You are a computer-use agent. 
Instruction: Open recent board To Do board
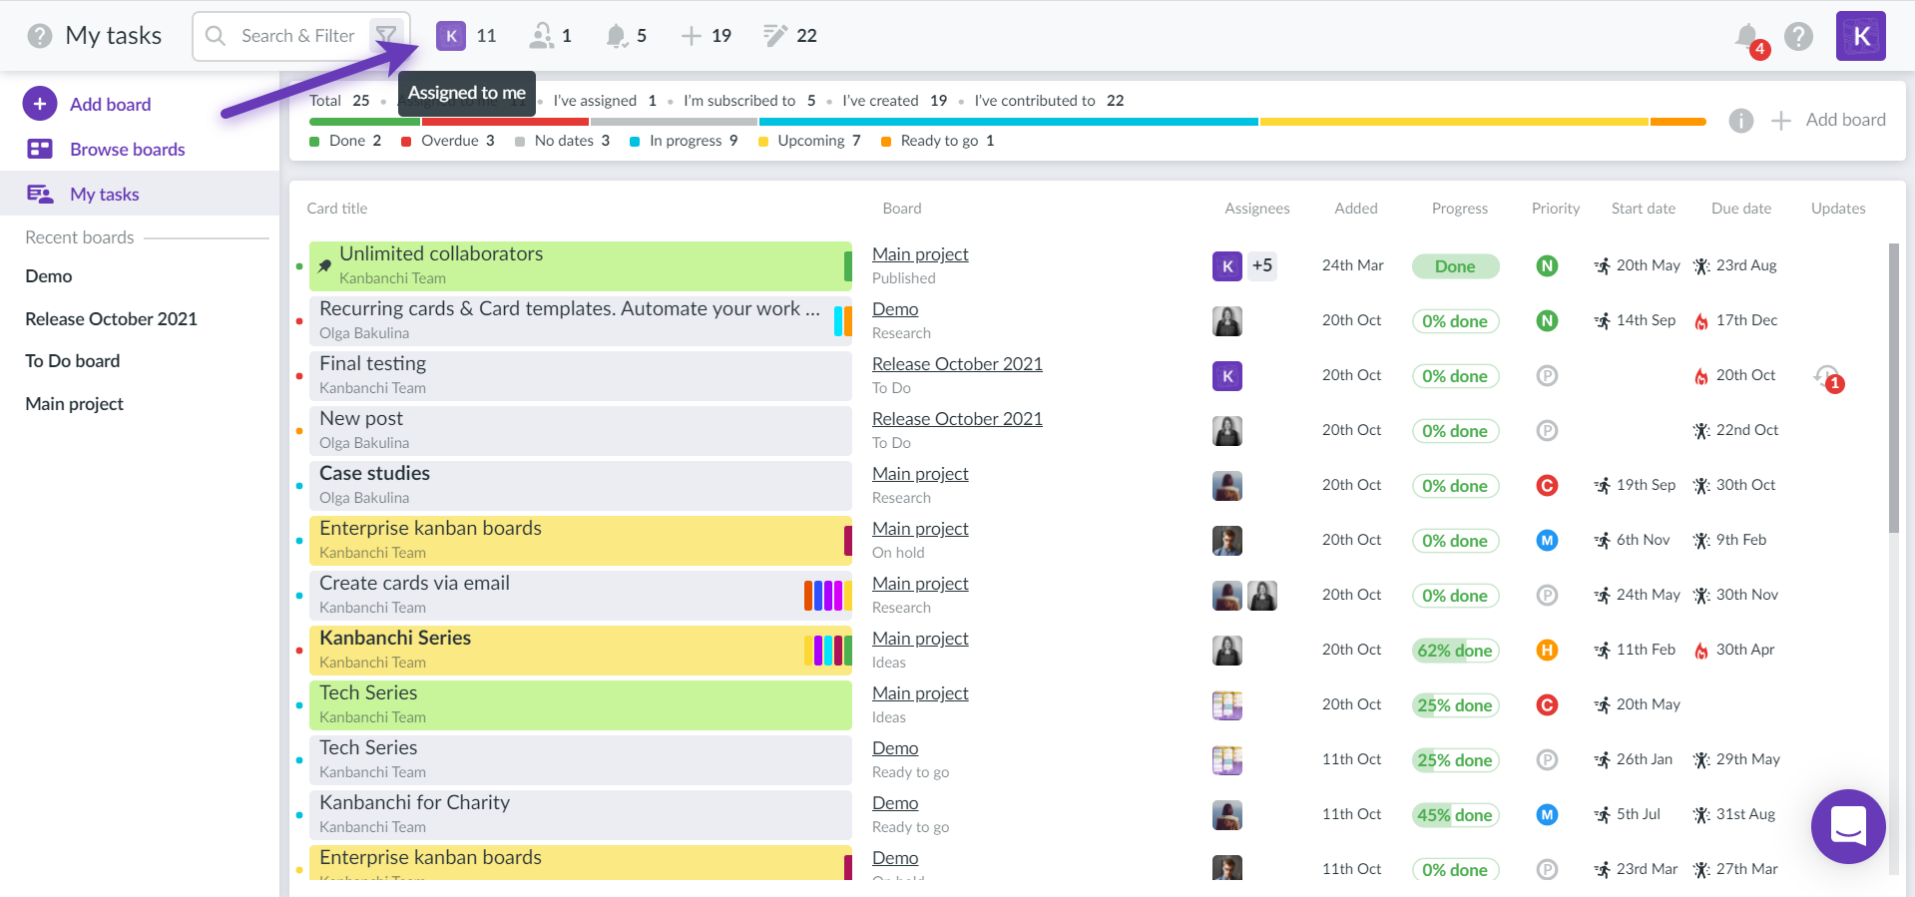[x=72, y=361]
